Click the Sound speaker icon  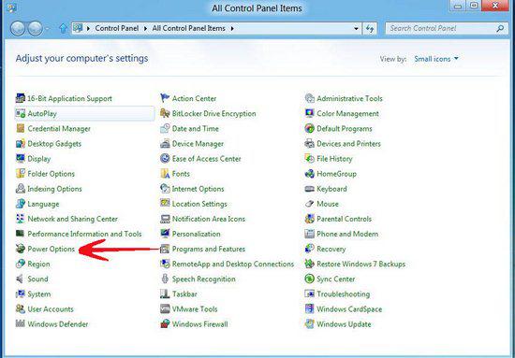21,279
